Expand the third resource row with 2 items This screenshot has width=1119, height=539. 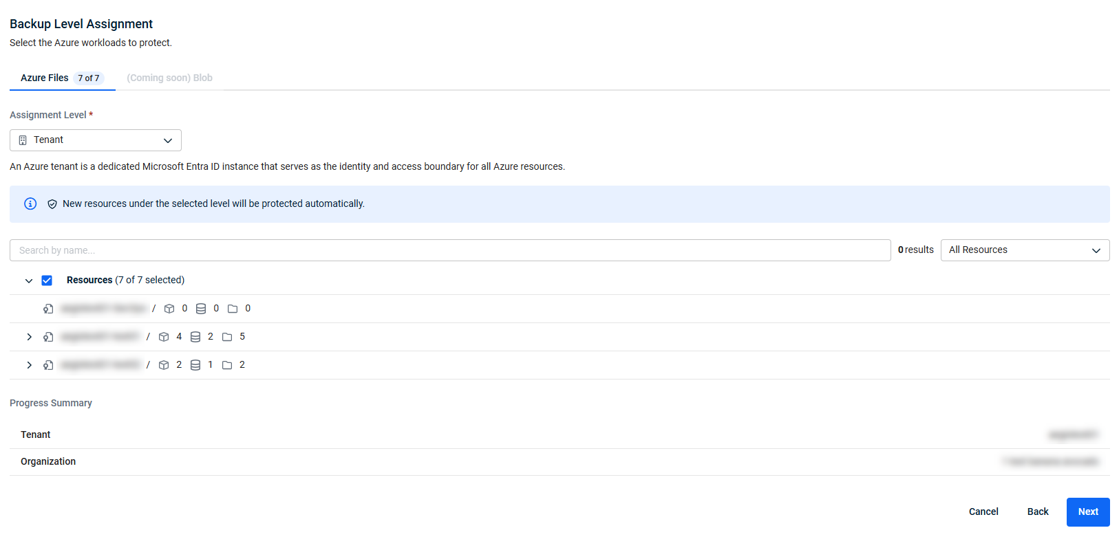tap(29, 365)
